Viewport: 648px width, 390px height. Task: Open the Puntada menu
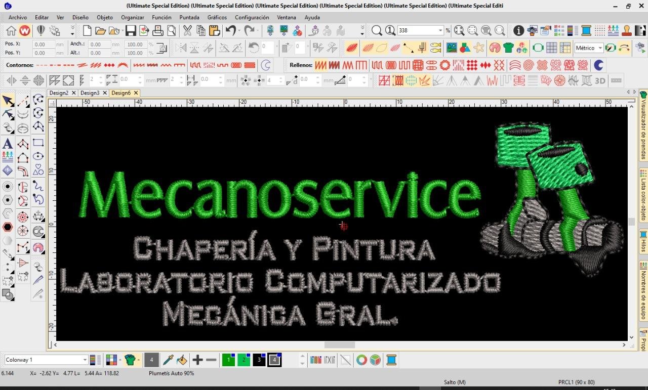tap(189, 17)
